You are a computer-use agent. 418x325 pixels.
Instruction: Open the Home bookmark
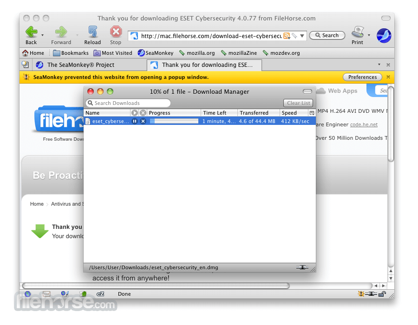coord(33,53)
